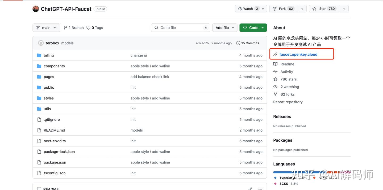The image size is (383, 190).
Task: Click the Activity pulse icon
Action: point(275,72)
